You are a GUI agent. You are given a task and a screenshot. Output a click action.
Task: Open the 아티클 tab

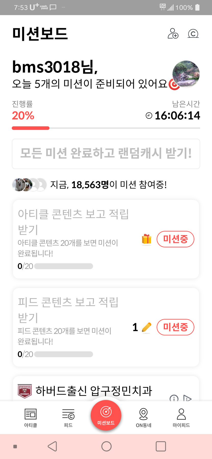pyautogui.click(x=31, y=417)
